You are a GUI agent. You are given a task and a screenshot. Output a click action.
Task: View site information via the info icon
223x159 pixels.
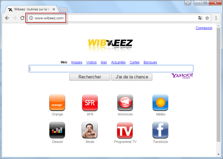coord(31,18)
